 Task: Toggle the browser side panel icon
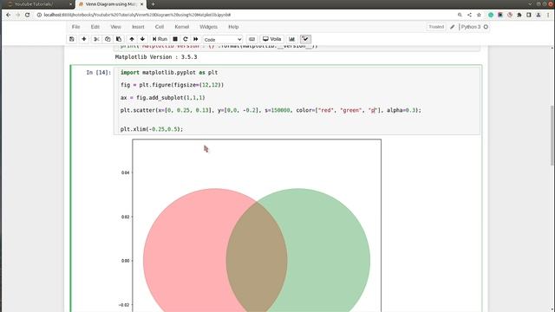click(529, 15)
